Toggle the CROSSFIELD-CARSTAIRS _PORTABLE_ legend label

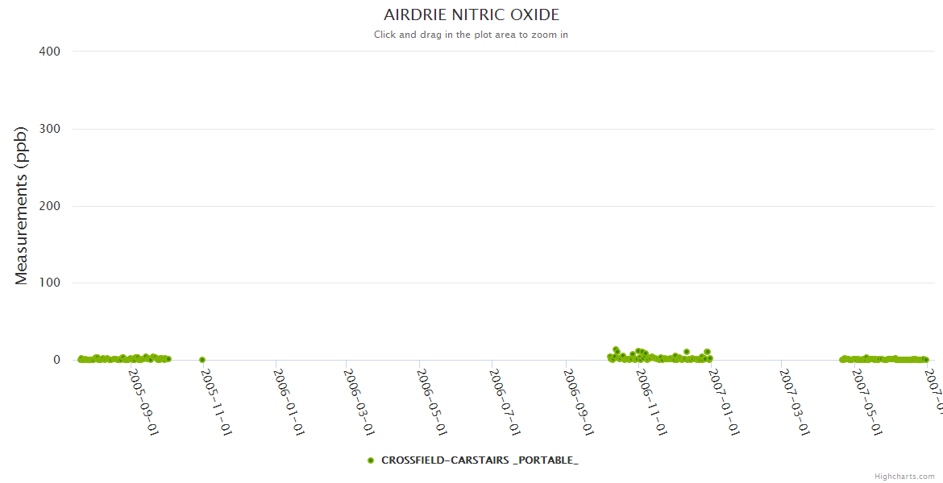480,460
